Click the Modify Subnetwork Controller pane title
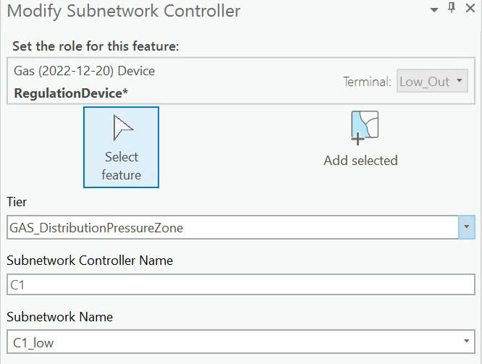This screenshot has width=482, height=364. point(124,11)
